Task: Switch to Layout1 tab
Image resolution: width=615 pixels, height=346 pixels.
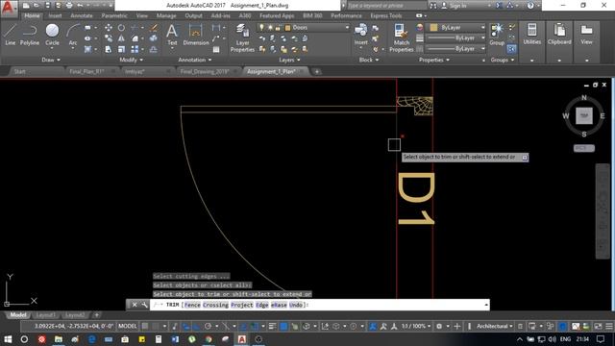Action: pos(45,315)
